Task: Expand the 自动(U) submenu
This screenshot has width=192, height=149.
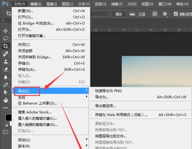Action: coord(51,140)
